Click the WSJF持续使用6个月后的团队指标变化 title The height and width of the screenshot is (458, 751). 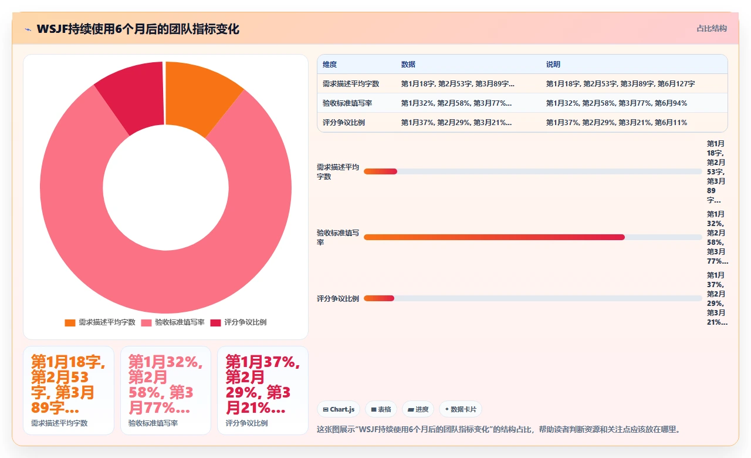pyautogui.click(x=138, y=29)
